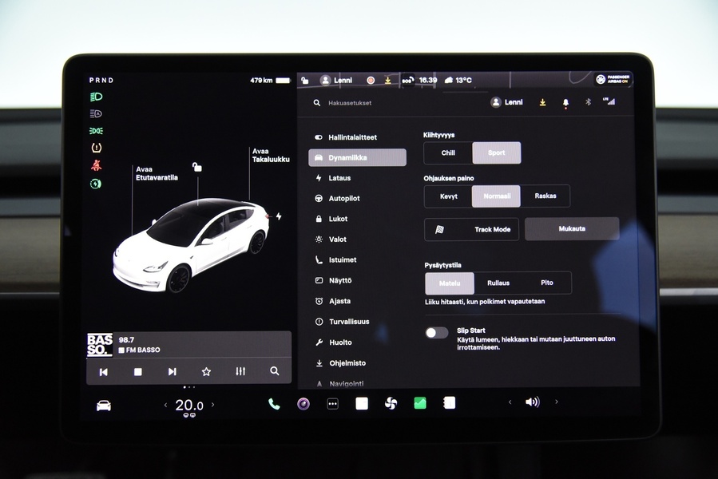
Task: Open the phone app icon in bottom bar
Action: pyautogui.click(x=273, y=404)
